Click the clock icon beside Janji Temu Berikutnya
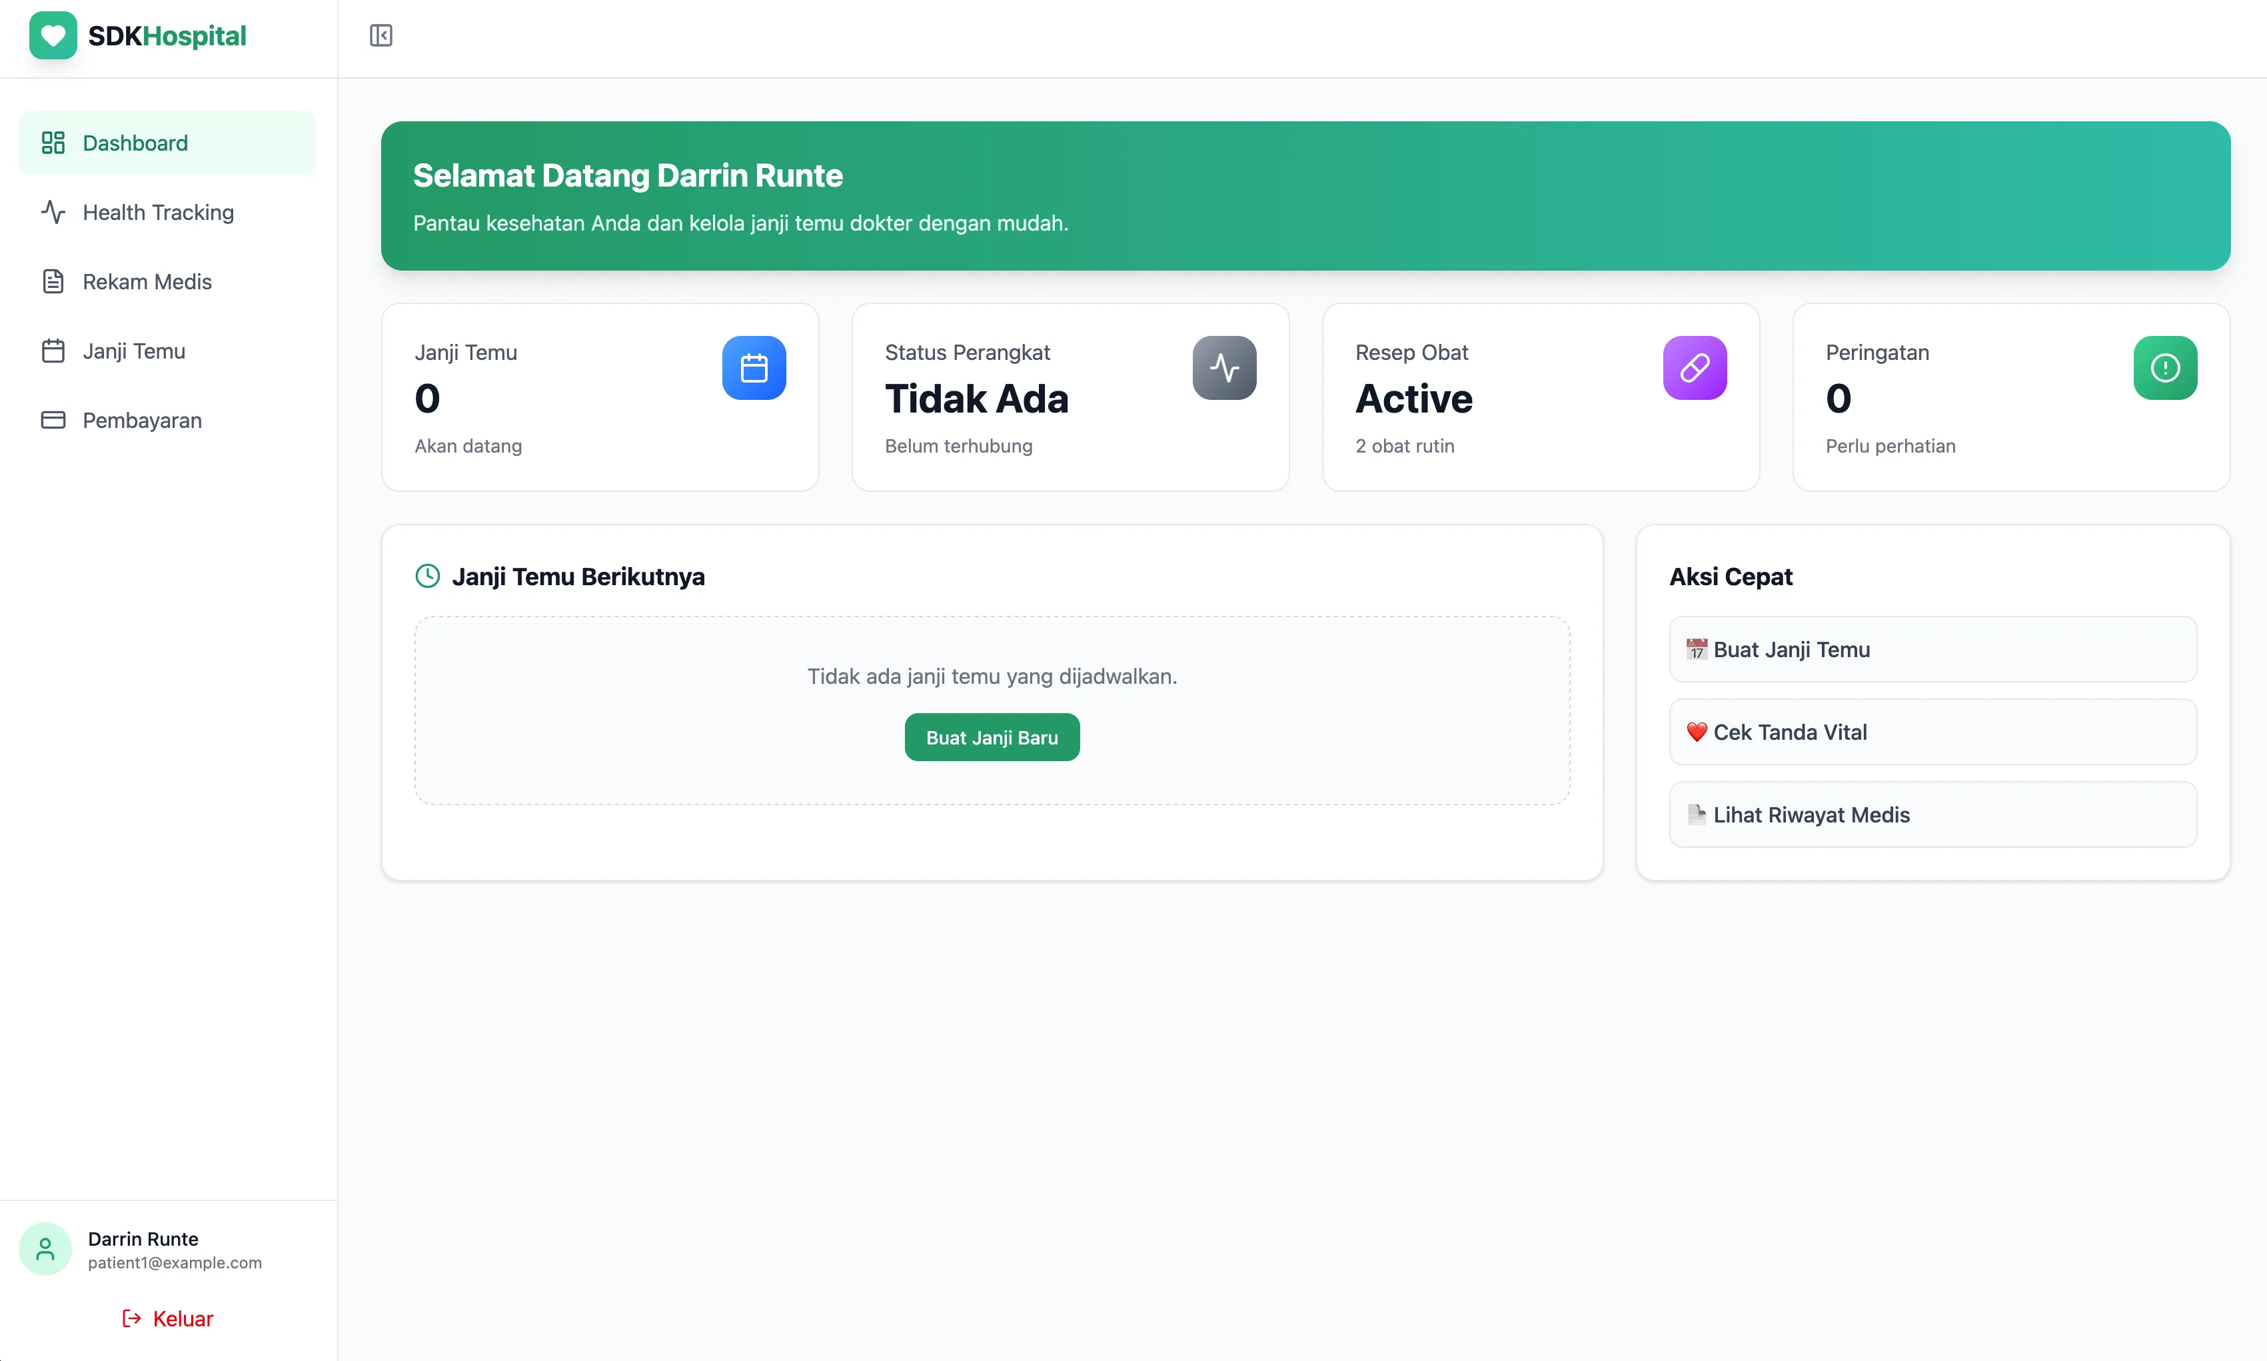This screenshot has height=1361, width=2267. (x=426, y=576)
